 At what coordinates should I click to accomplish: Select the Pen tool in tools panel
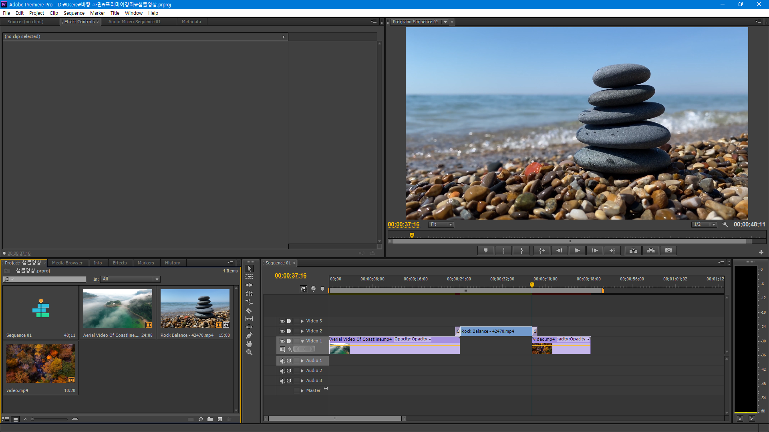[249, 336]
